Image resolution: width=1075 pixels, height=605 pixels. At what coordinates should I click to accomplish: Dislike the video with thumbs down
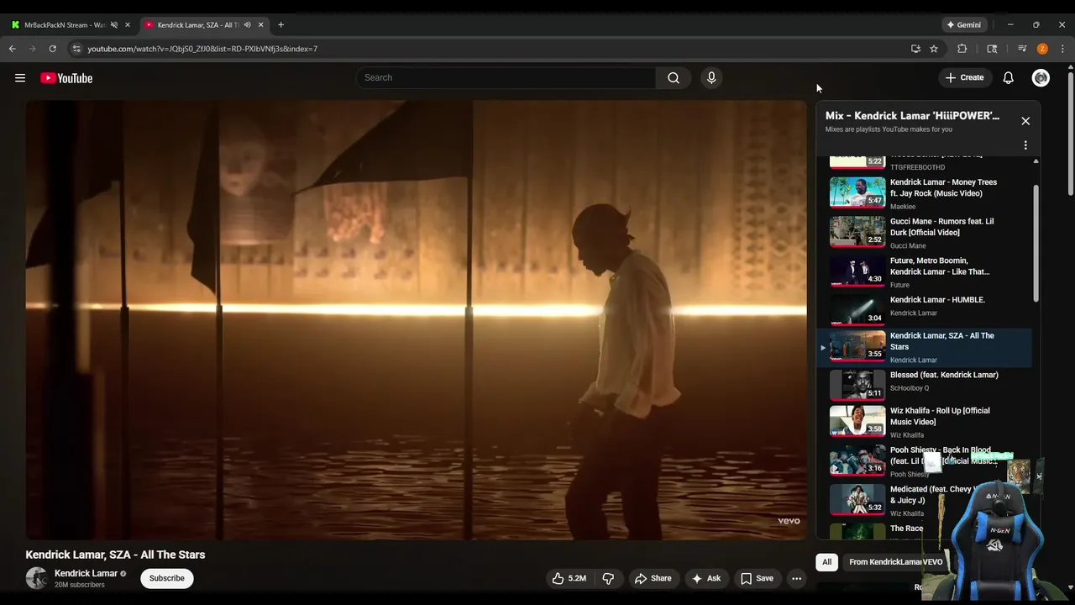609,578
